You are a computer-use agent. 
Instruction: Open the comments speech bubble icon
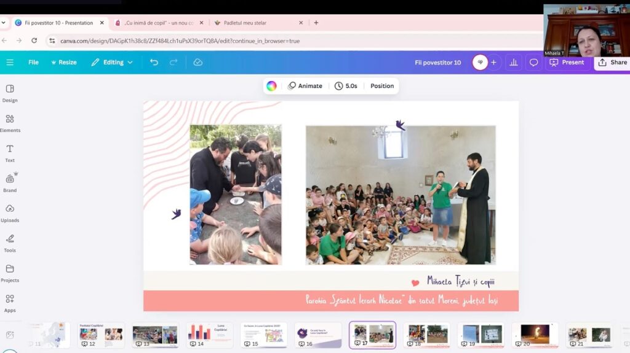533,62
